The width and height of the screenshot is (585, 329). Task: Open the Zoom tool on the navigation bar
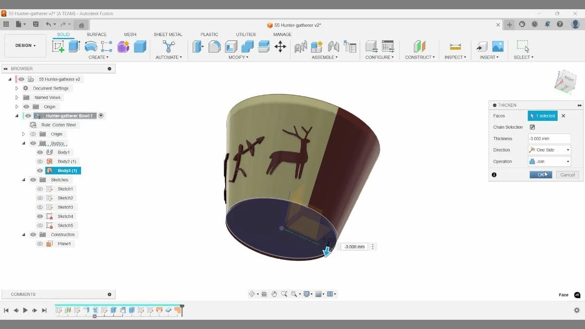[285, 293]
